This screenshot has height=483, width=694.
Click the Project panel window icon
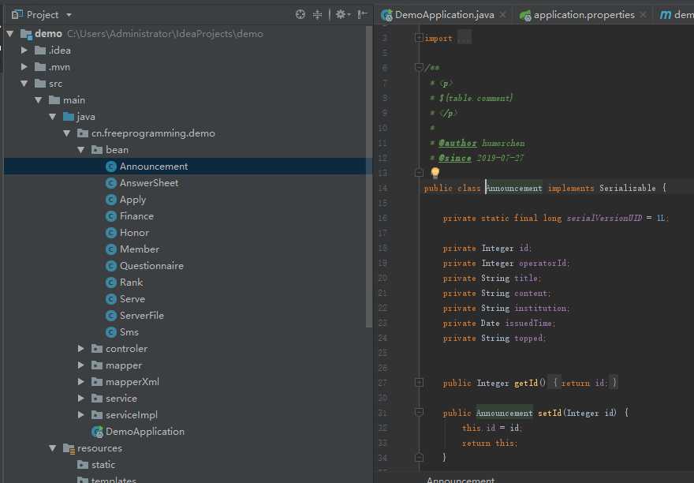point(17,15)
